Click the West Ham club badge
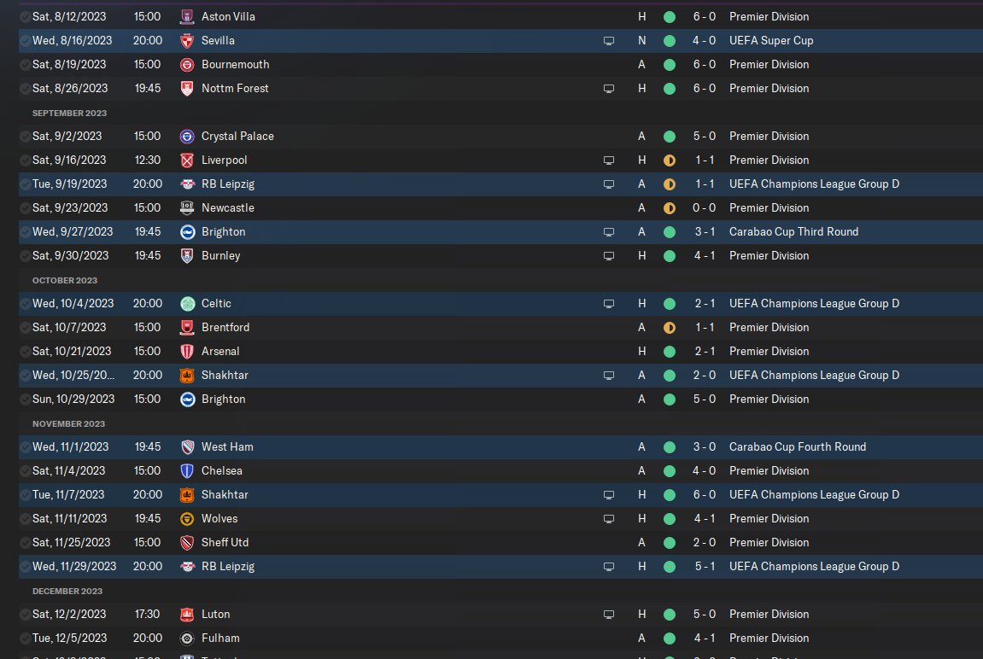 (188, 446)
